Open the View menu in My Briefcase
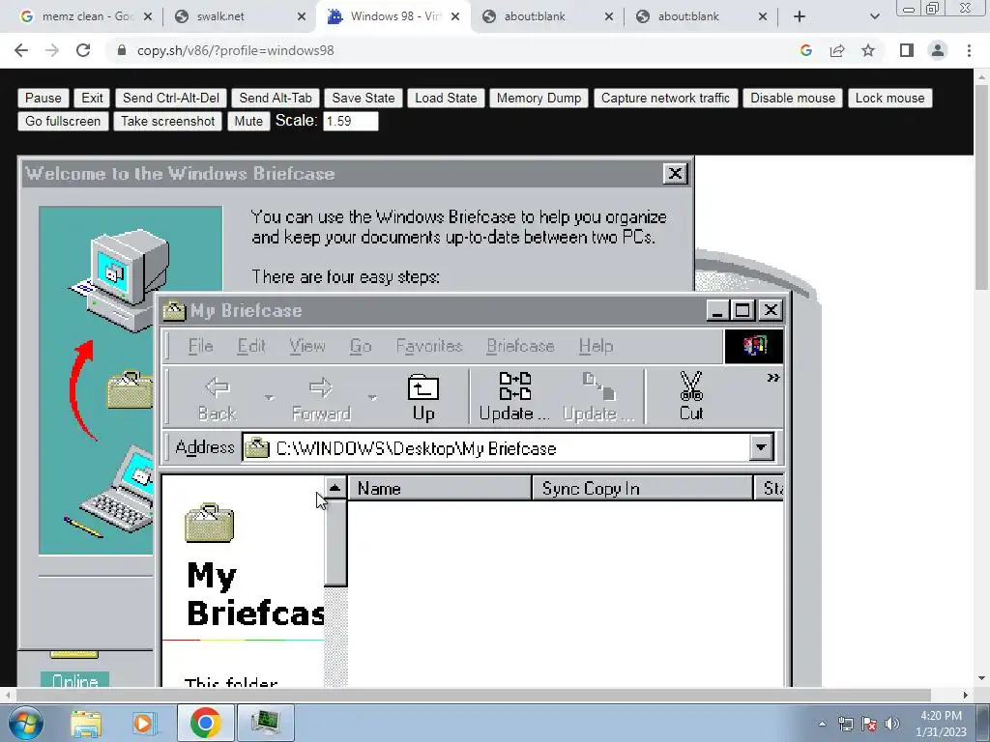 point(306,346)
